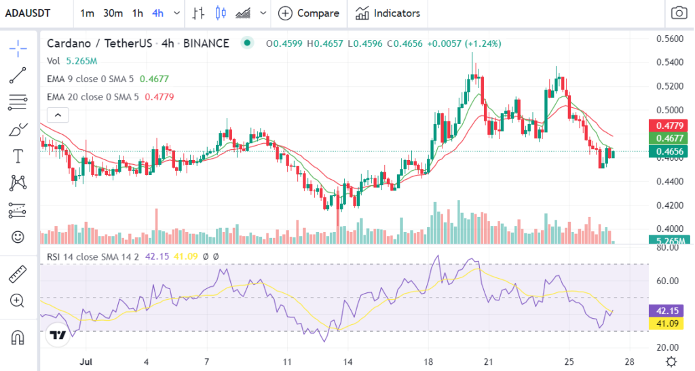Open chart settings with the gear icon
The image size is (695, 371).
click(671, 362)
